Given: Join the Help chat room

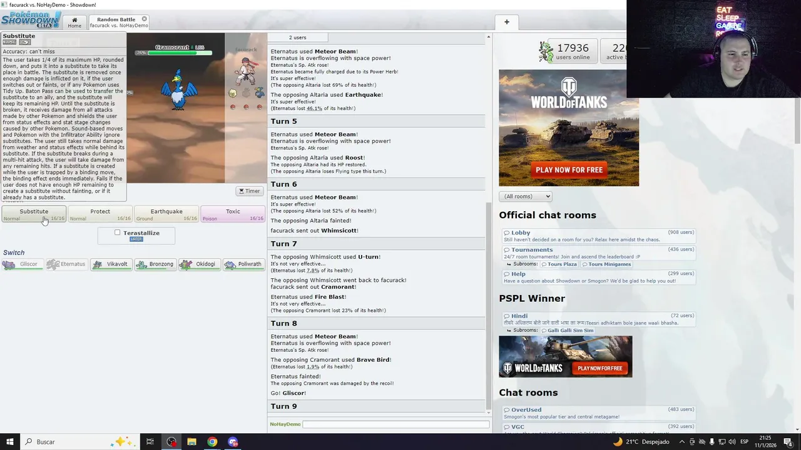Looking at the screenshot, I should 599,277.
